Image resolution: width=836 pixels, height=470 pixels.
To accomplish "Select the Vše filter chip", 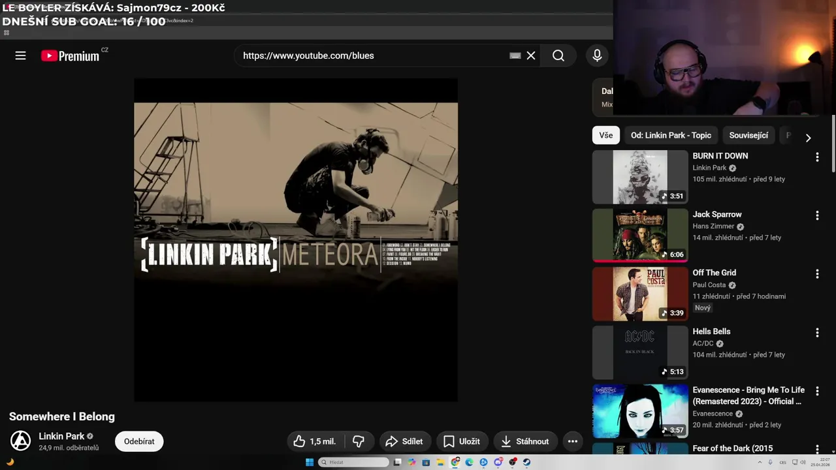I will pyautogui.click(x=606, y=135).
